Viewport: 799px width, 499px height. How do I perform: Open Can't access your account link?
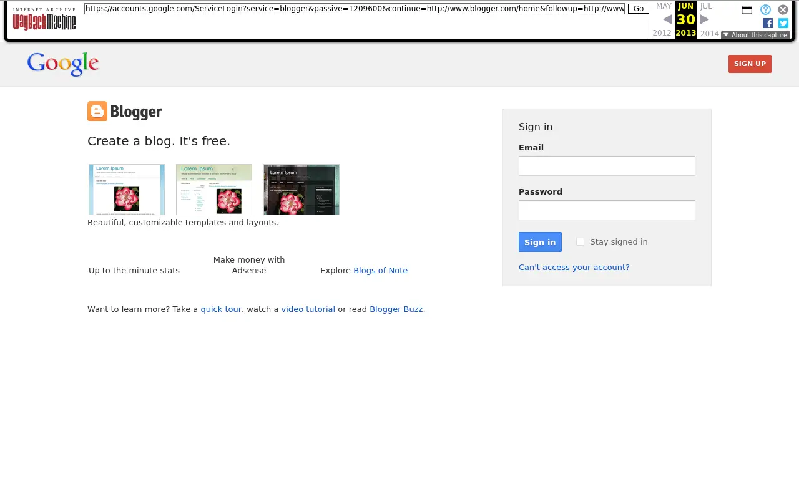(x=574, y=268)
